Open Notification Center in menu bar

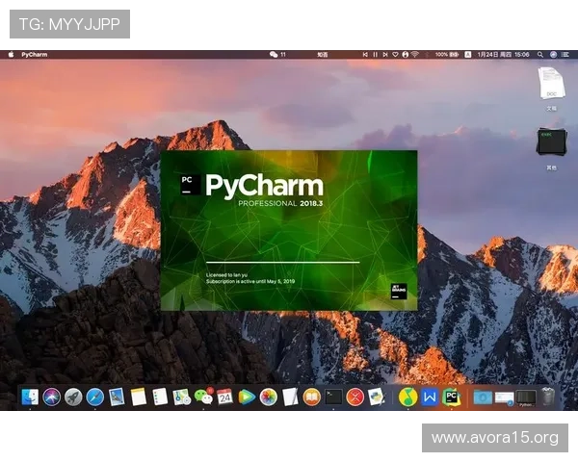coord(566,55)
